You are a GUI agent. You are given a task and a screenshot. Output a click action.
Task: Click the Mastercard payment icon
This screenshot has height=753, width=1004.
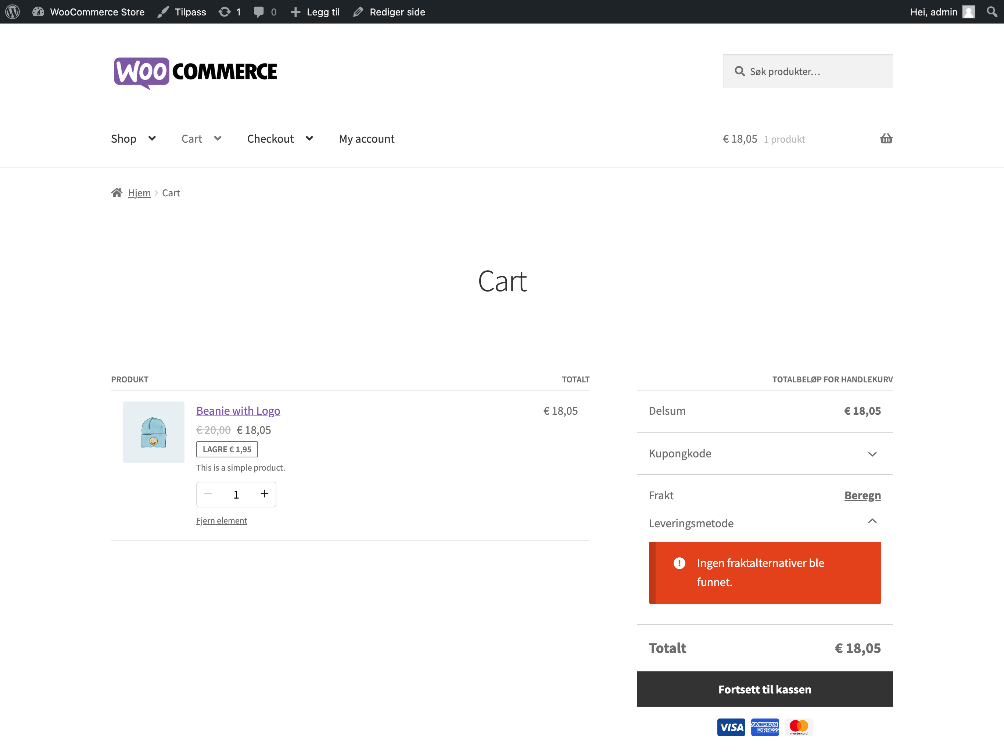[799, 727]
